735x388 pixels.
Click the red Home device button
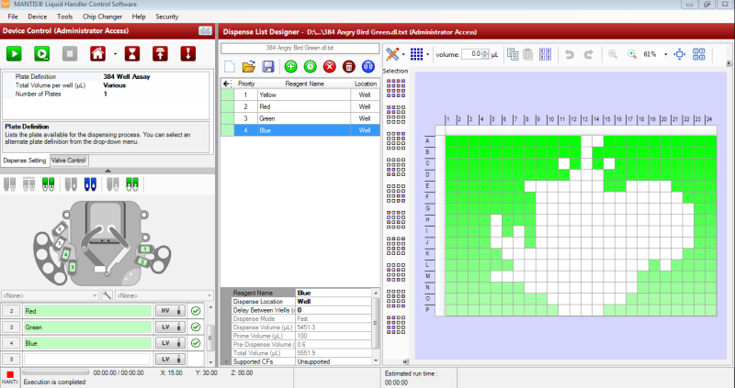click(x=97, y=54)
